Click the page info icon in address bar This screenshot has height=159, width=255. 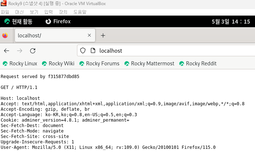click(93, 50)
